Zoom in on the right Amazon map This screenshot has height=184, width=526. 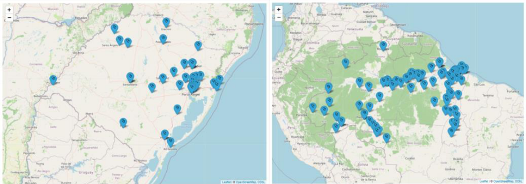click(279, 10)
